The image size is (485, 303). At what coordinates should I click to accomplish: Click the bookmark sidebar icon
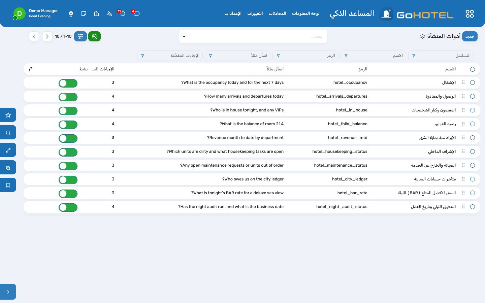[8, 185]
